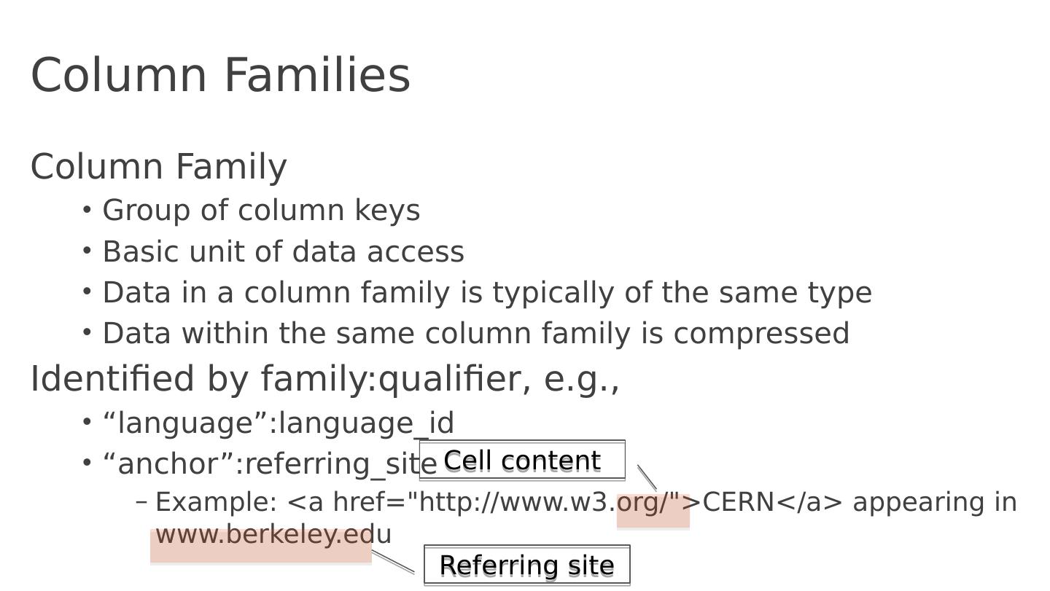The width and height of the screenshot is (1050, 591).
Task: Click the pink highlight over "org/"
Action: point(653,510)
